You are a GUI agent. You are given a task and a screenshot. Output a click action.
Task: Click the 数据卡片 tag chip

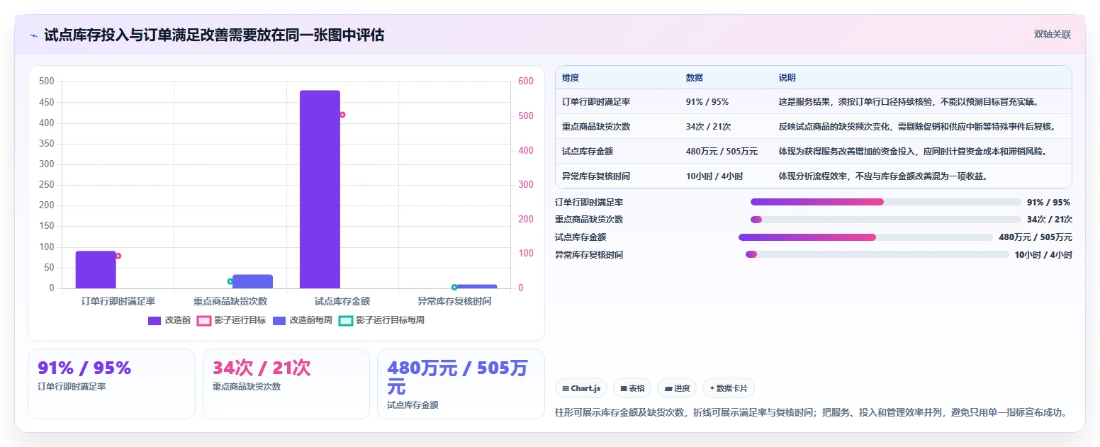click(729, 388)
